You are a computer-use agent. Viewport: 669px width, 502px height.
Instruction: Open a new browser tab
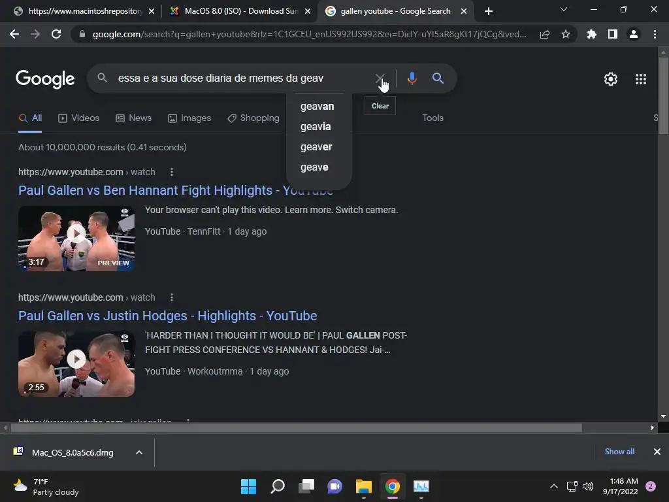[489, 11]
